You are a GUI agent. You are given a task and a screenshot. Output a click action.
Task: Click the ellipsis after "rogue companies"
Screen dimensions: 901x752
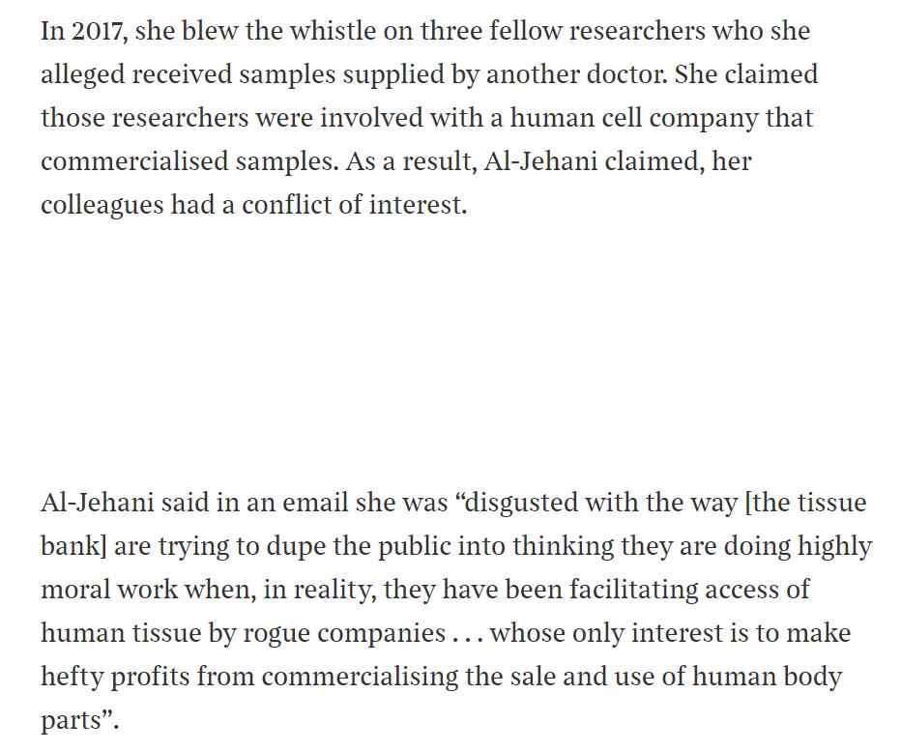(x=468, y=635)
